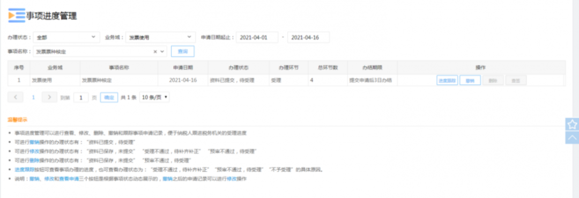Click the 查询 search button
The width and height of the screenshot is (579, 198).
point(183,52)
